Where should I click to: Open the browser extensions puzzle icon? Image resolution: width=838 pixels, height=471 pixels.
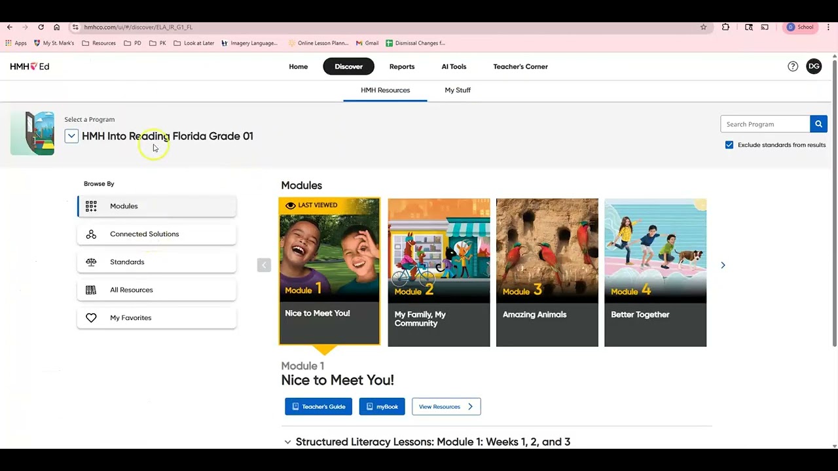click(x=725, y=27)
